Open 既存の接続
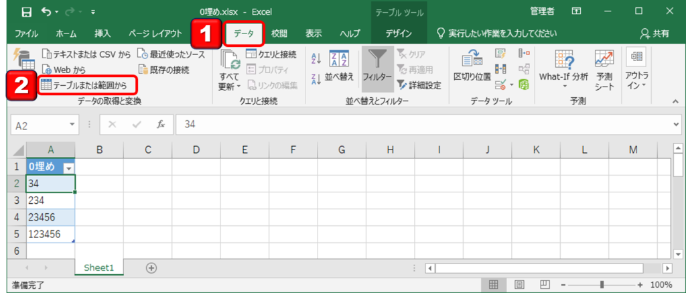 pos(163,69)
